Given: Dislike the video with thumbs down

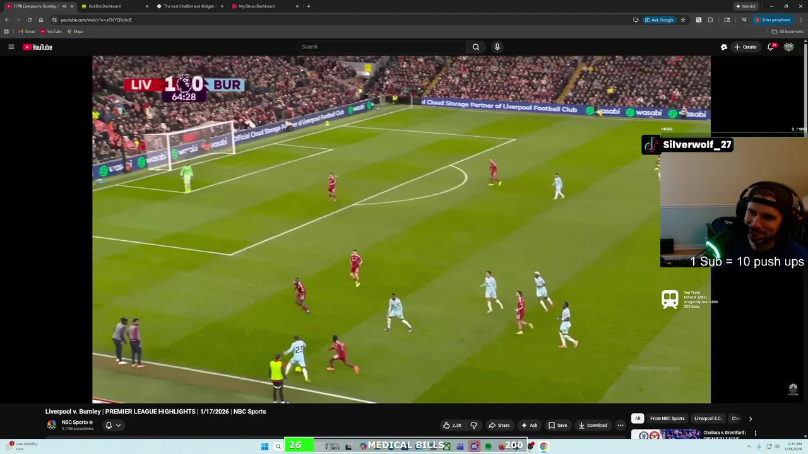Looking at the screenshot, I should pyautogui.click(x=474, y=425).
